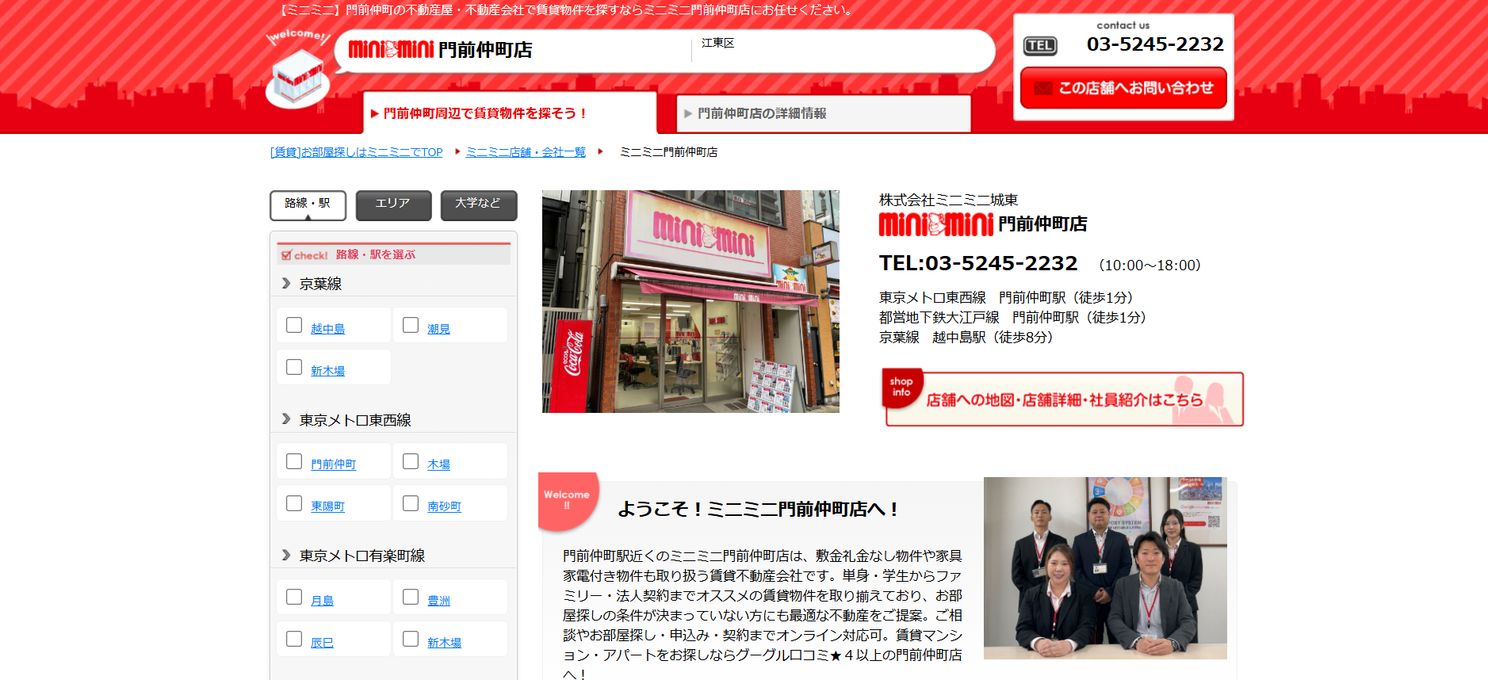The width and height of the screenshot is (1488, 680).
Task: Open the 潮見 station link
Action: point(438,329)
